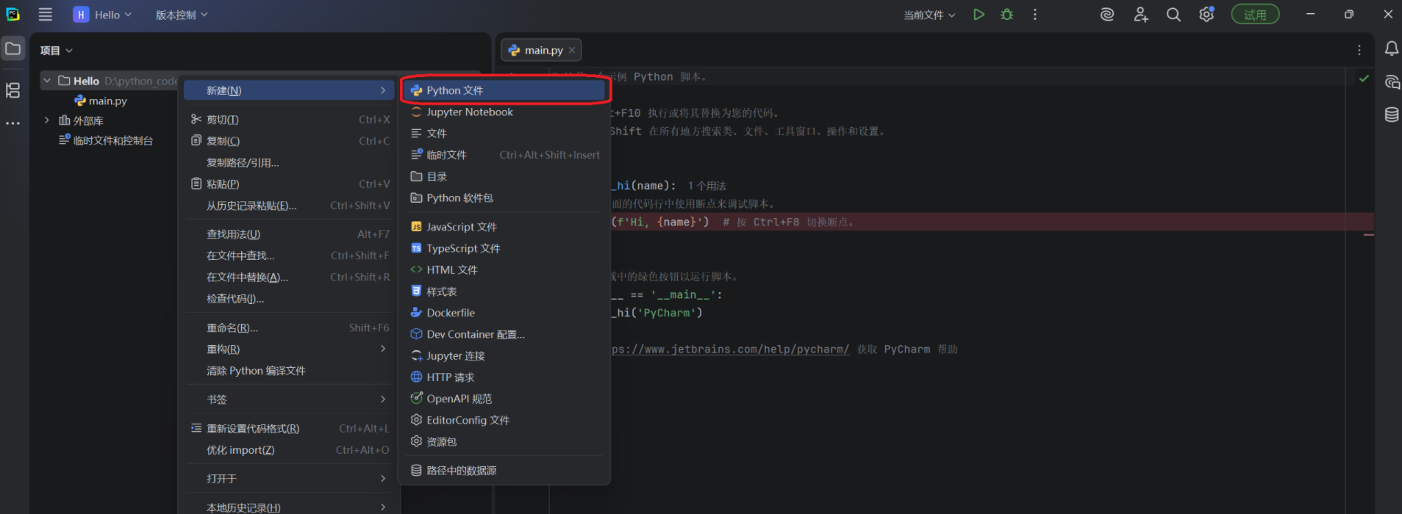Choose 复制(C) from context menu
The height and width of the screenshot is (514, 1402).
[289, 141]
